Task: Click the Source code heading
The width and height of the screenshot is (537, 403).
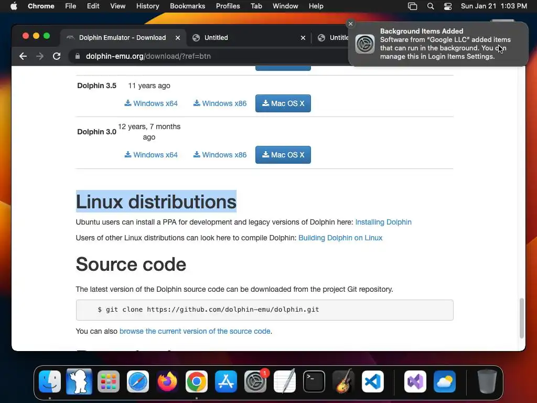Action: tap(131, 264)
